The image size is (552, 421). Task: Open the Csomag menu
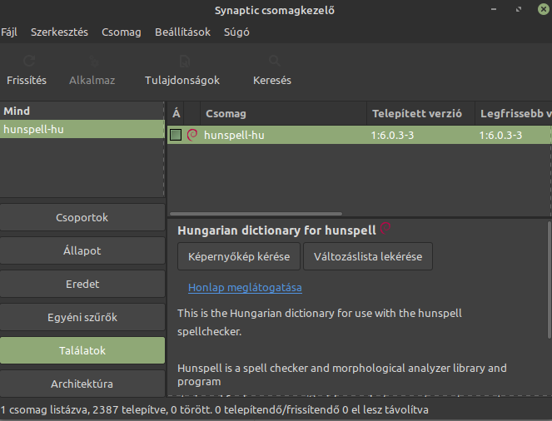coord(122,32)
